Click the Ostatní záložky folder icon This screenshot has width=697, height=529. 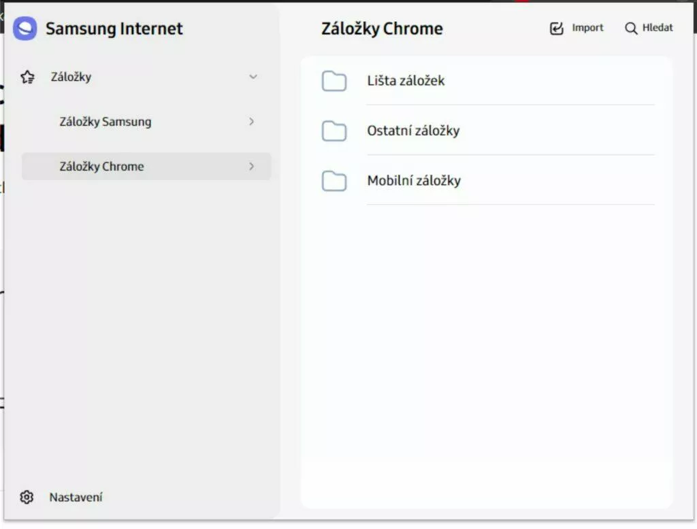334,131
